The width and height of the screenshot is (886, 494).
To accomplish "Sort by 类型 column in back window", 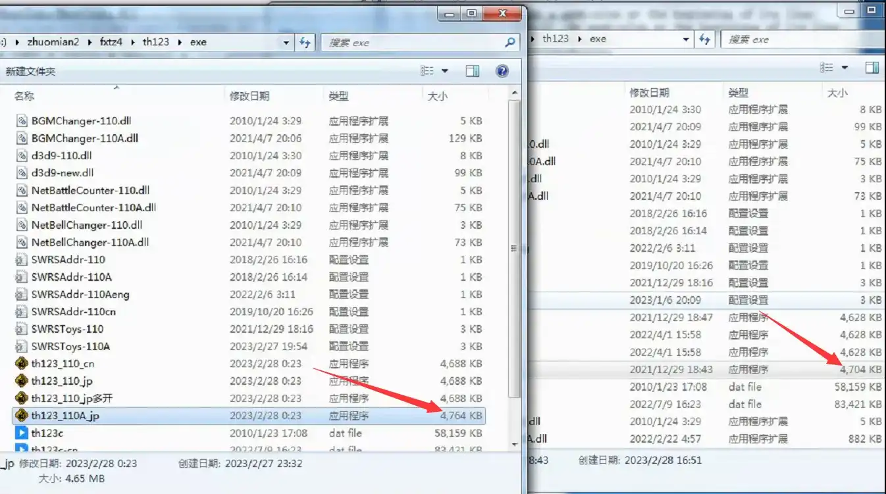I will point(739,93).
